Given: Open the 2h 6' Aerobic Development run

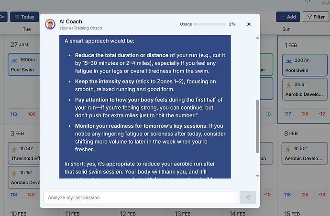Looking at the screenshot, I should pyautogui.click(x=305, y=89).
